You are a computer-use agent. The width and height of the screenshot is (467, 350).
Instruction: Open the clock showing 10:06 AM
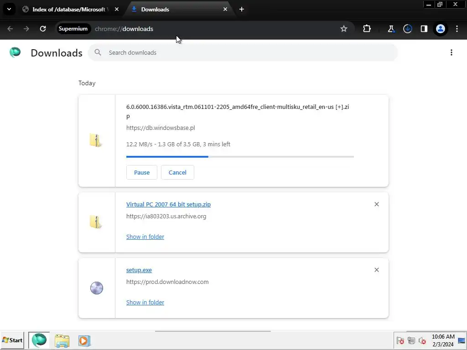[443, 340]
